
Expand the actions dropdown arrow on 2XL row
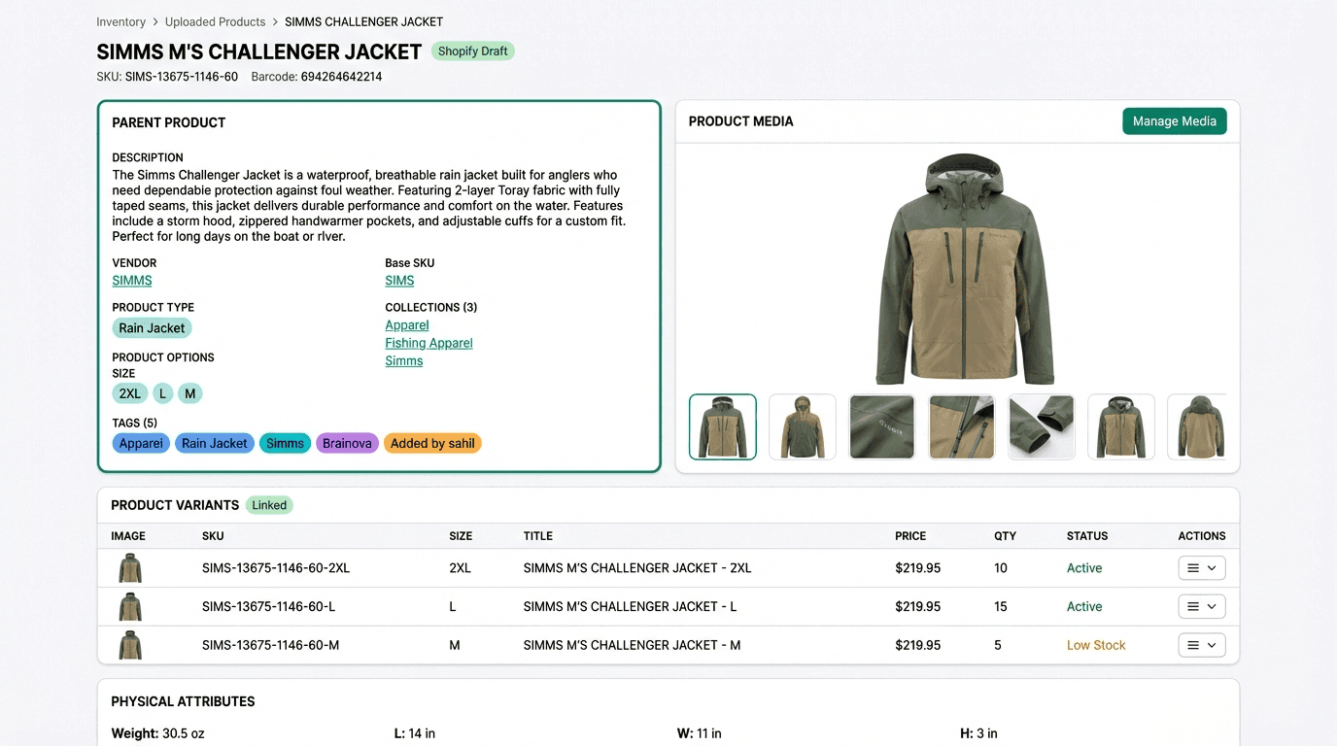1211,567
